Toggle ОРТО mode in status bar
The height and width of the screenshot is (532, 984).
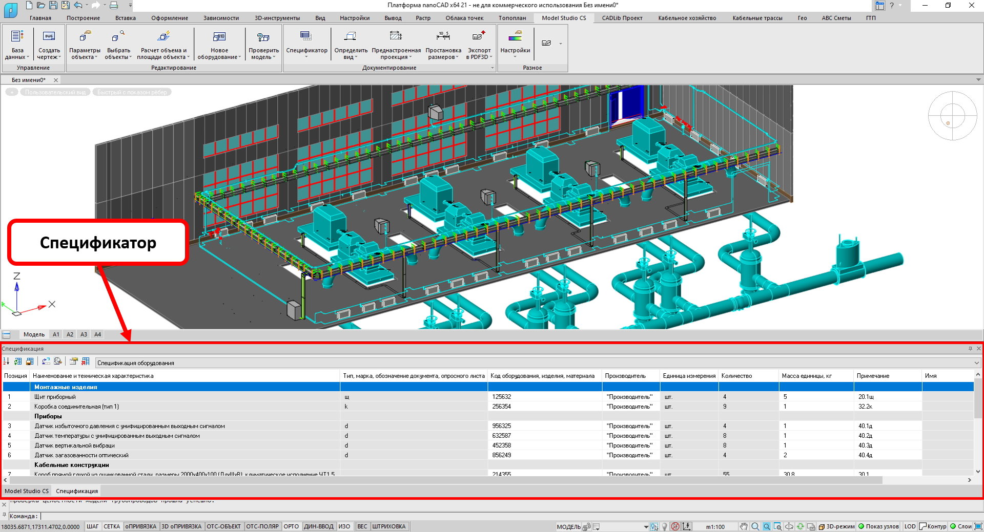point(291,526)
